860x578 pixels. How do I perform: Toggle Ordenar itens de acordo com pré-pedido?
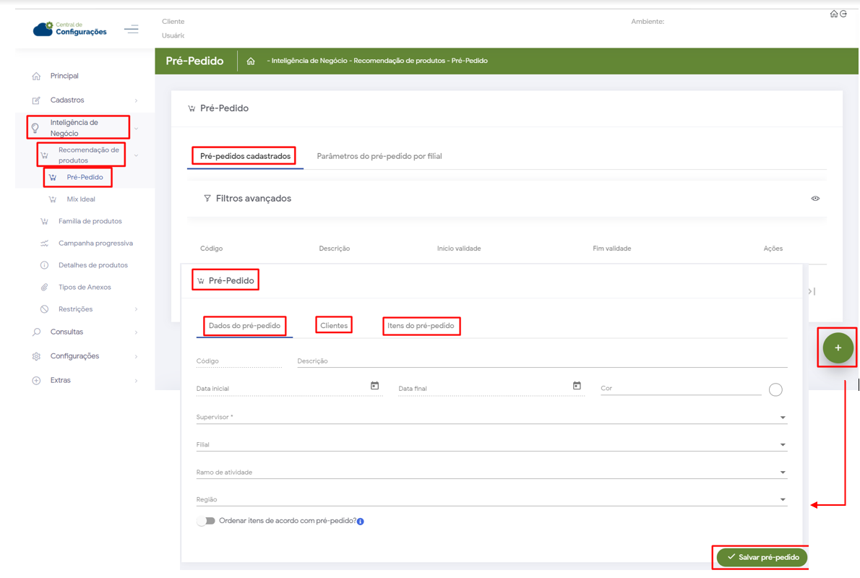(206, 521)
